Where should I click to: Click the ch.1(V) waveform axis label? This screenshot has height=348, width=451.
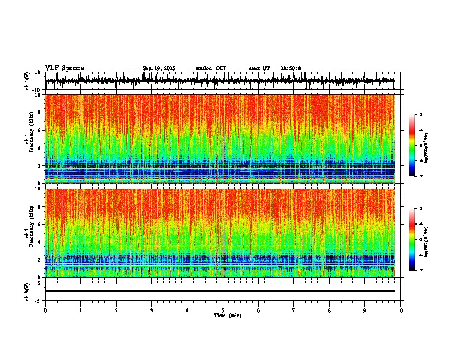click(27, 81)
